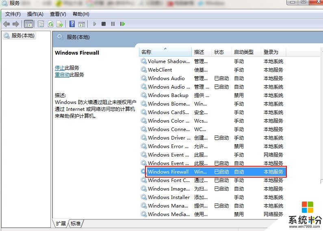This screenshot has width=323, height=231.
Task: Click the Start Service play icon
Action: pyautogui.click(x=95, y=24)
